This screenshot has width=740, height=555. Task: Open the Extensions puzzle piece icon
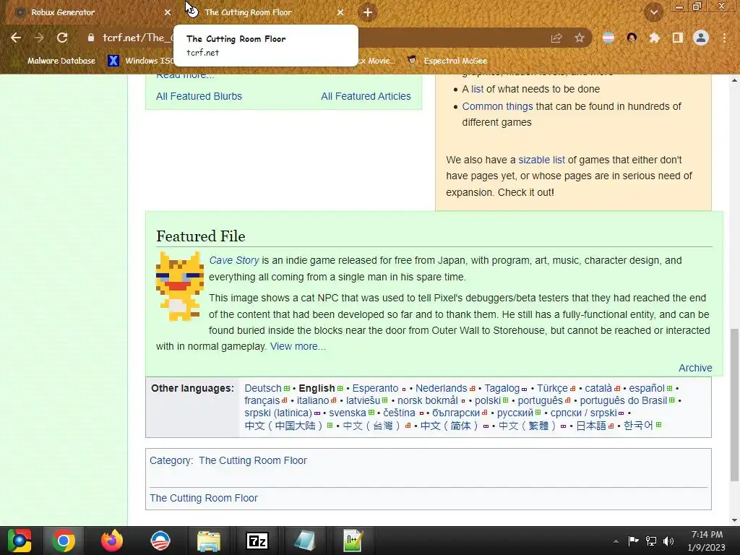(655, 38)
